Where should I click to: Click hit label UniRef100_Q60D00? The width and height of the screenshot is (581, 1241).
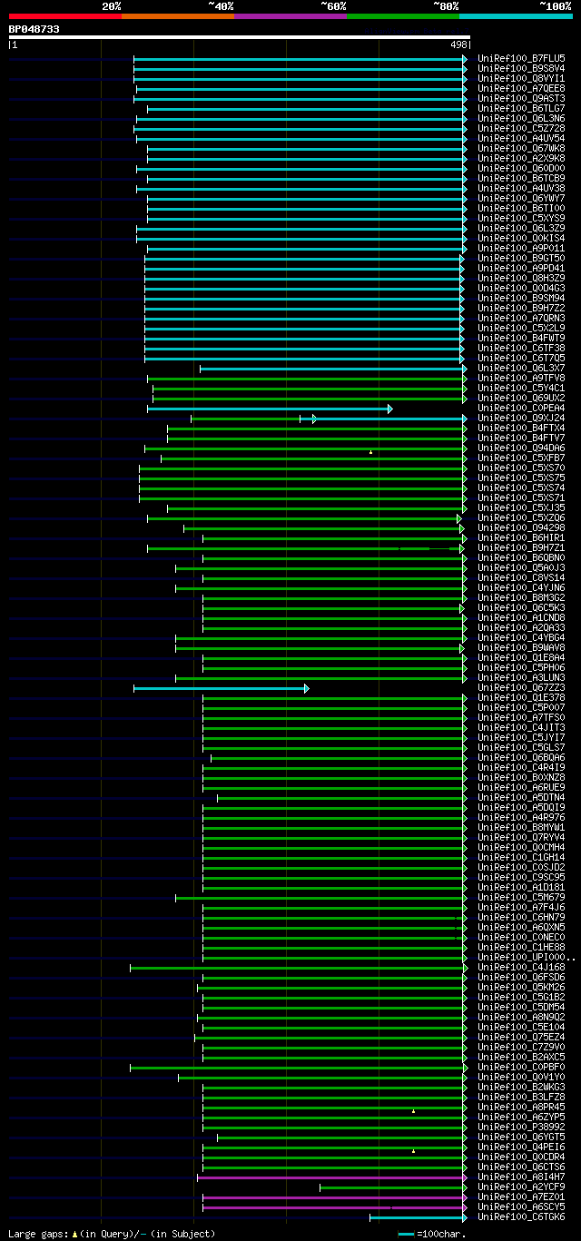pyautogui.click(x=521, y=169)
